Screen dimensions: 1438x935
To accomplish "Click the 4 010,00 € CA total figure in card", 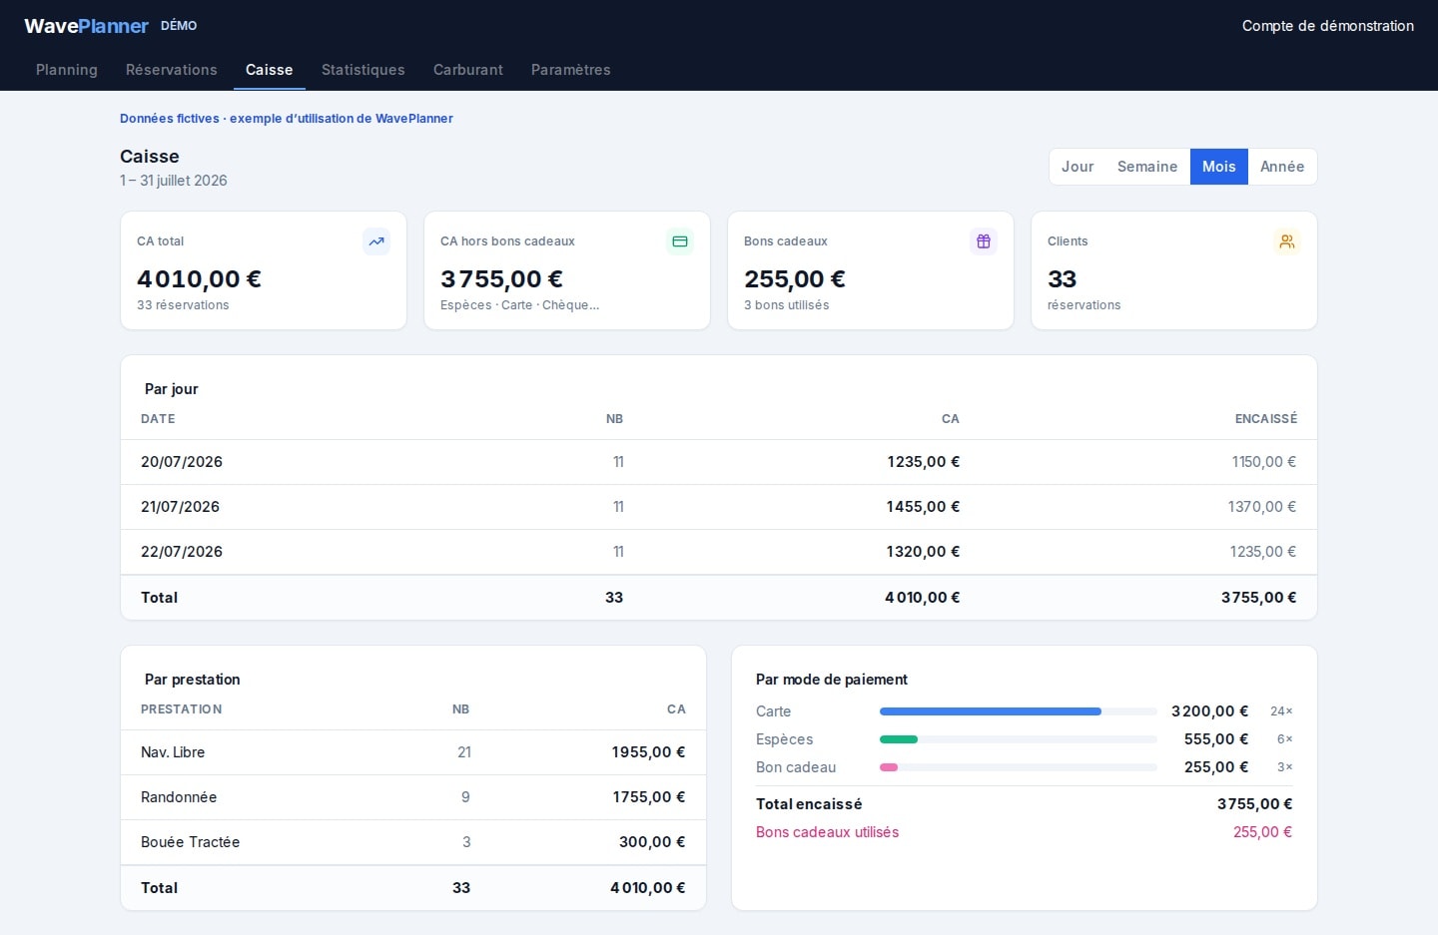I will 200,279.
